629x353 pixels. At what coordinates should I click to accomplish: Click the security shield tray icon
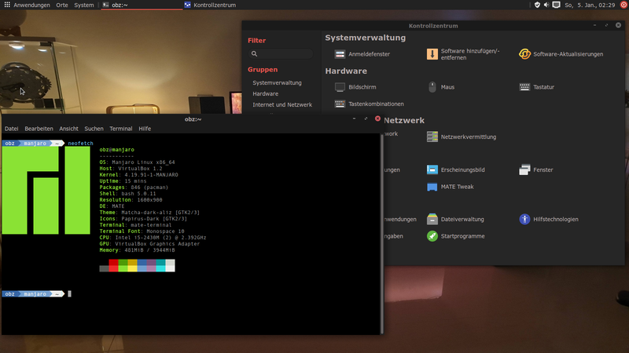point(537,5)
